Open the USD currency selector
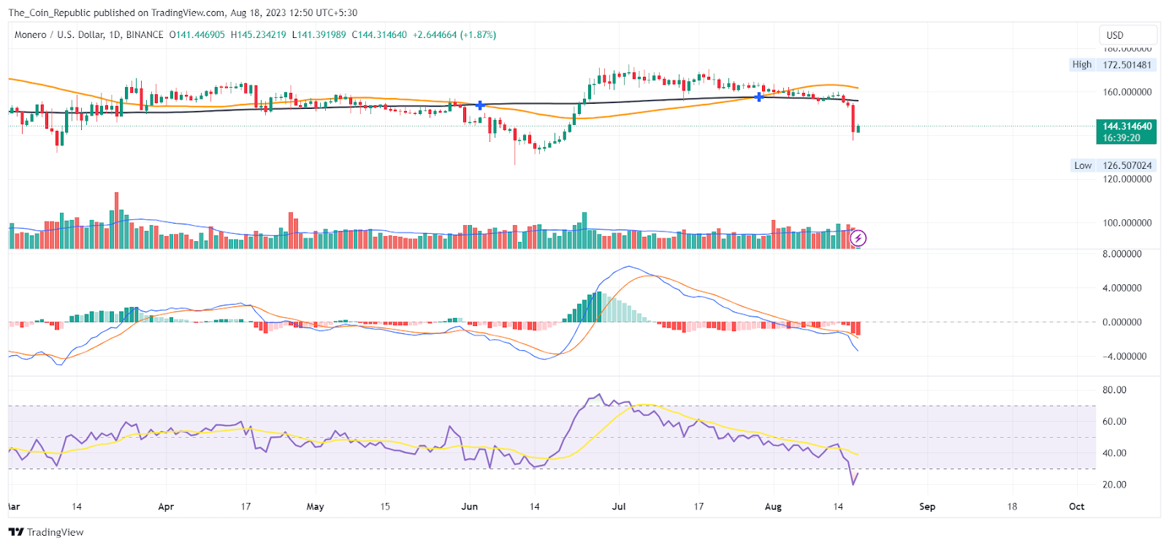1169x546 pixels. pos(1128,35)
